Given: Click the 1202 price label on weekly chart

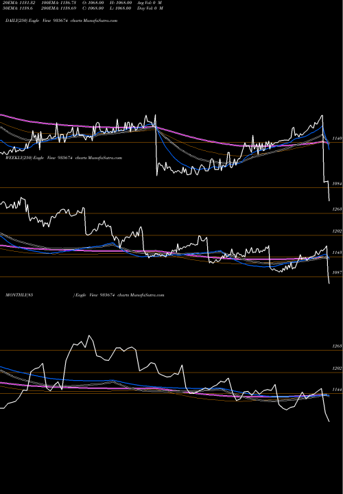Looking at the screenshot, I should [338, 231].
